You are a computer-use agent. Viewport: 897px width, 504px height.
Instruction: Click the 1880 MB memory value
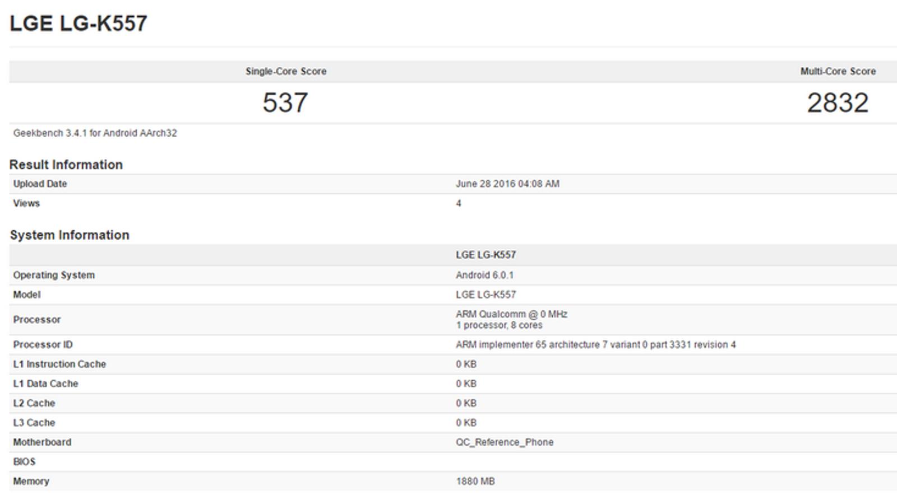click(x=475, y=482)
